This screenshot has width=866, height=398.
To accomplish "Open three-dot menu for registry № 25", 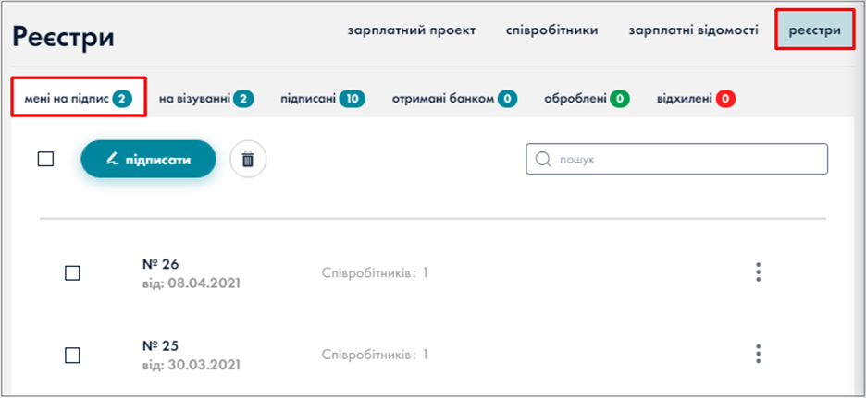I will [x=758, y=354].
